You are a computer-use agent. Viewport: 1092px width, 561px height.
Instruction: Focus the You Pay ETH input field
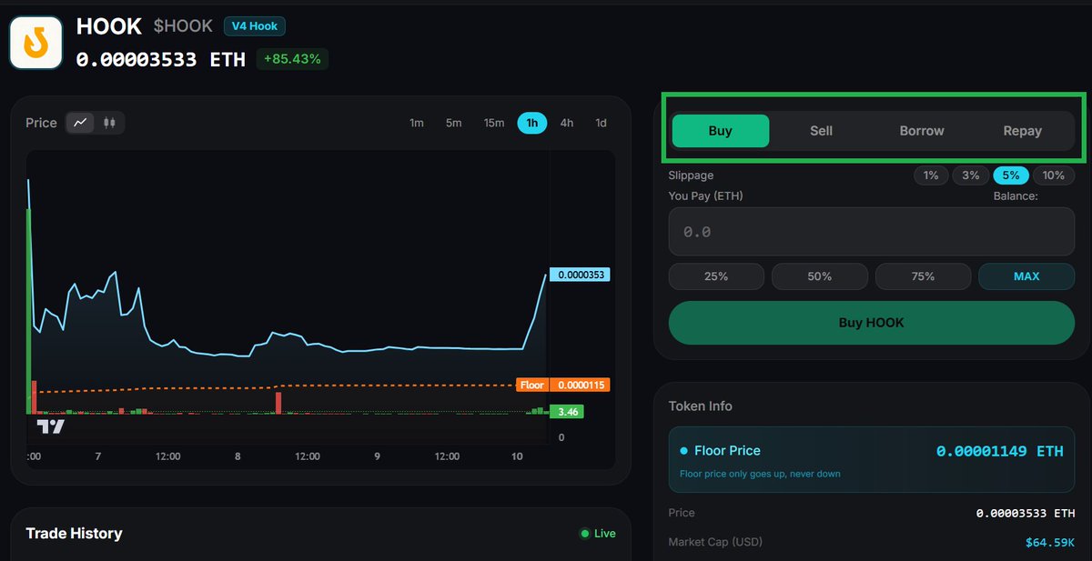(x=872, y=232)
